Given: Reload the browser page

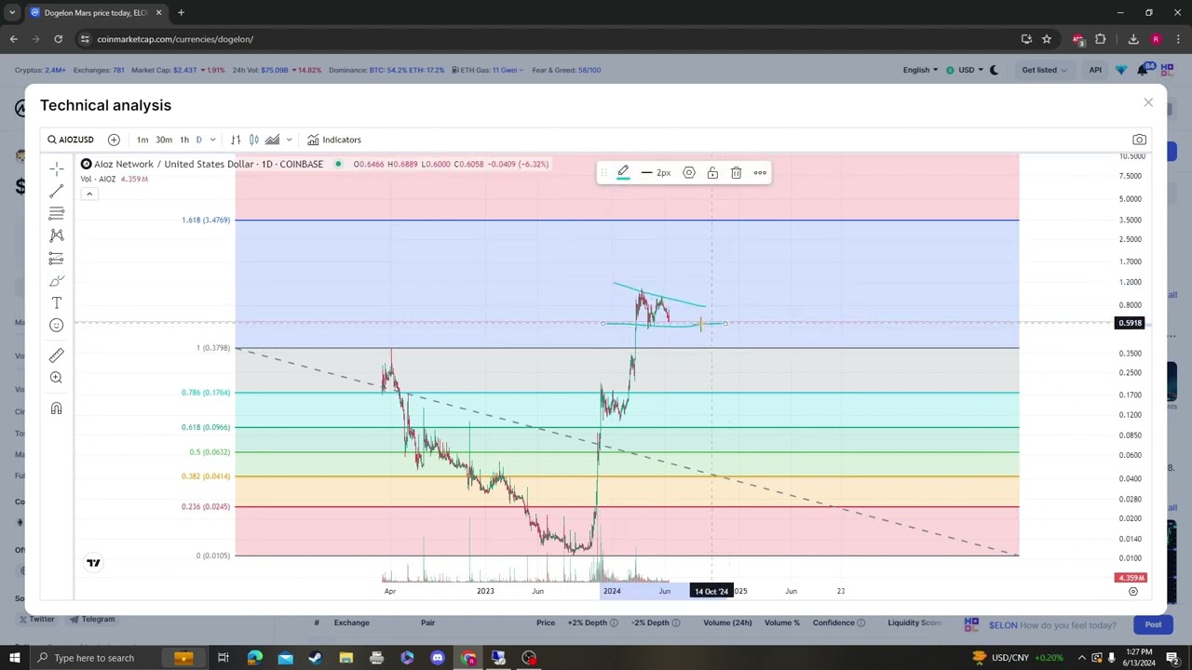Looking at the screenshot, I should pyautogui.click(x=58, y=39).
